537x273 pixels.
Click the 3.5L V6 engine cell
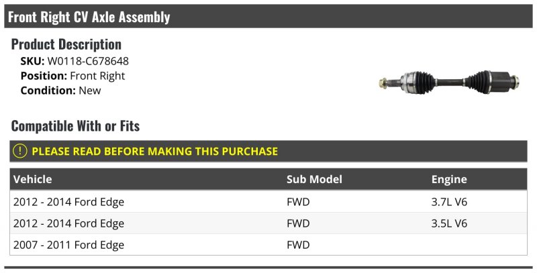[x=449, y=223]
